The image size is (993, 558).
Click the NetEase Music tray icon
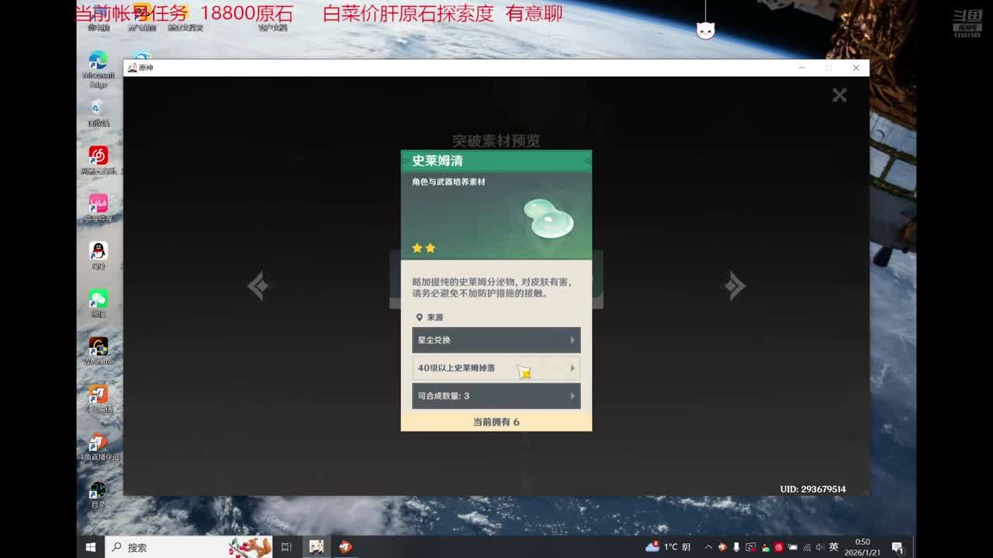pyautogui.click(x=779, y=547)
